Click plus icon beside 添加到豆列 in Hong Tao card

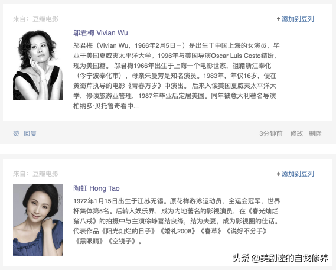tap(279, 174)
